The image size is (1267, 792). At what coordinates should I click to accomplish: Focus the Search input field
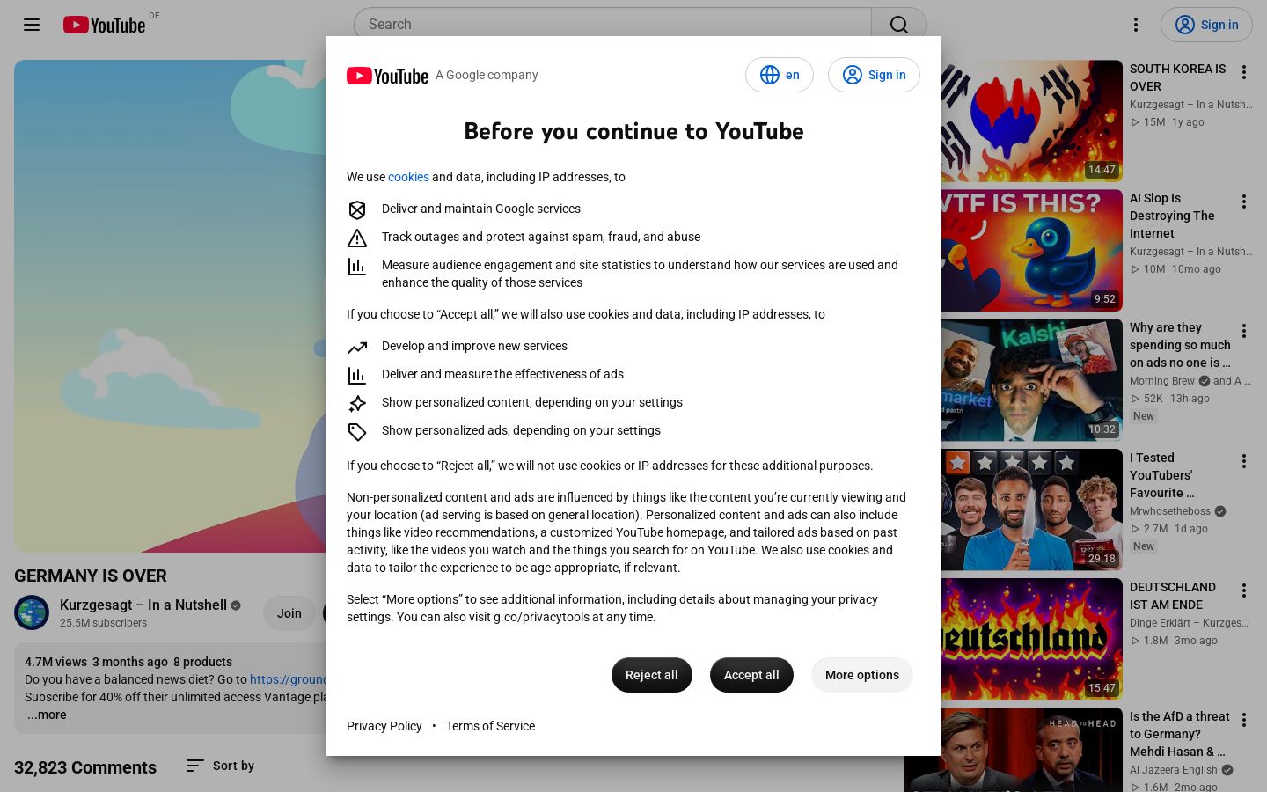click(612, 25)
